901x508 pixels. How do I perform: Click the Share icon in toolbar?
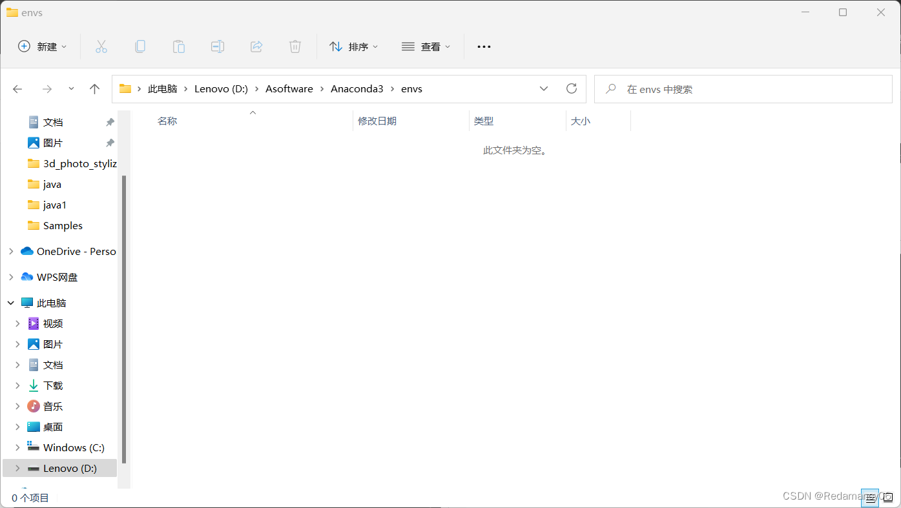[x=256, y=46]
